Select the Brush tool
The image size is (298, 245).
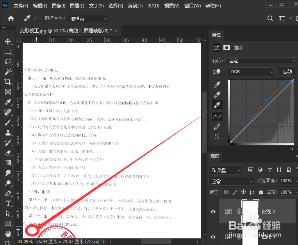coord(7,122)
